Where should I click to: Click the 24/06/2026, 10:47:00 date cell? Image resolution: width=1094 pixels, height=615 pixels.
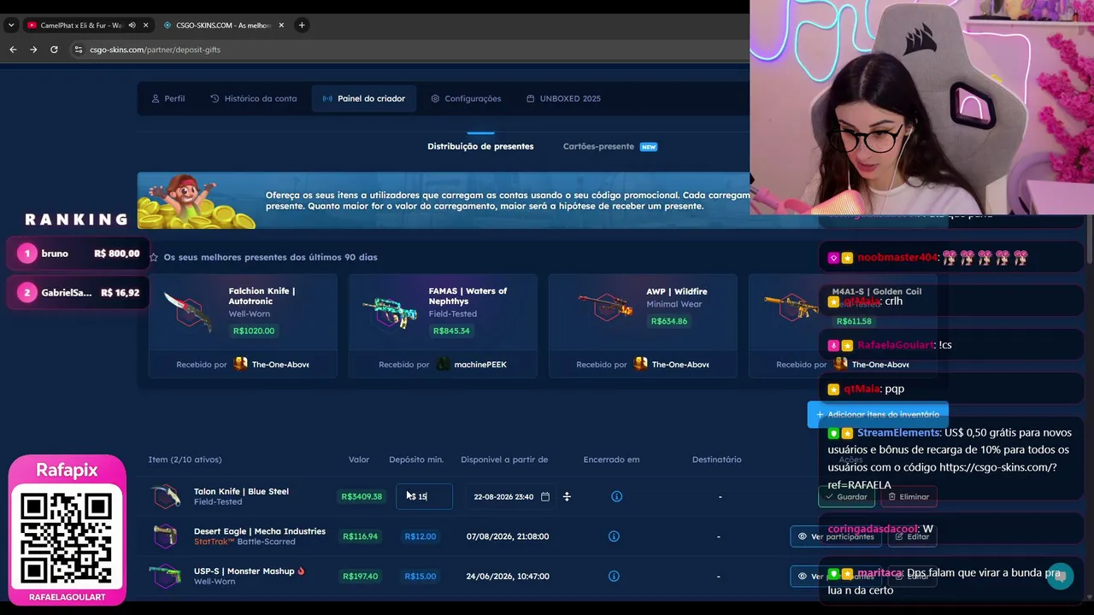pos(508,577)
